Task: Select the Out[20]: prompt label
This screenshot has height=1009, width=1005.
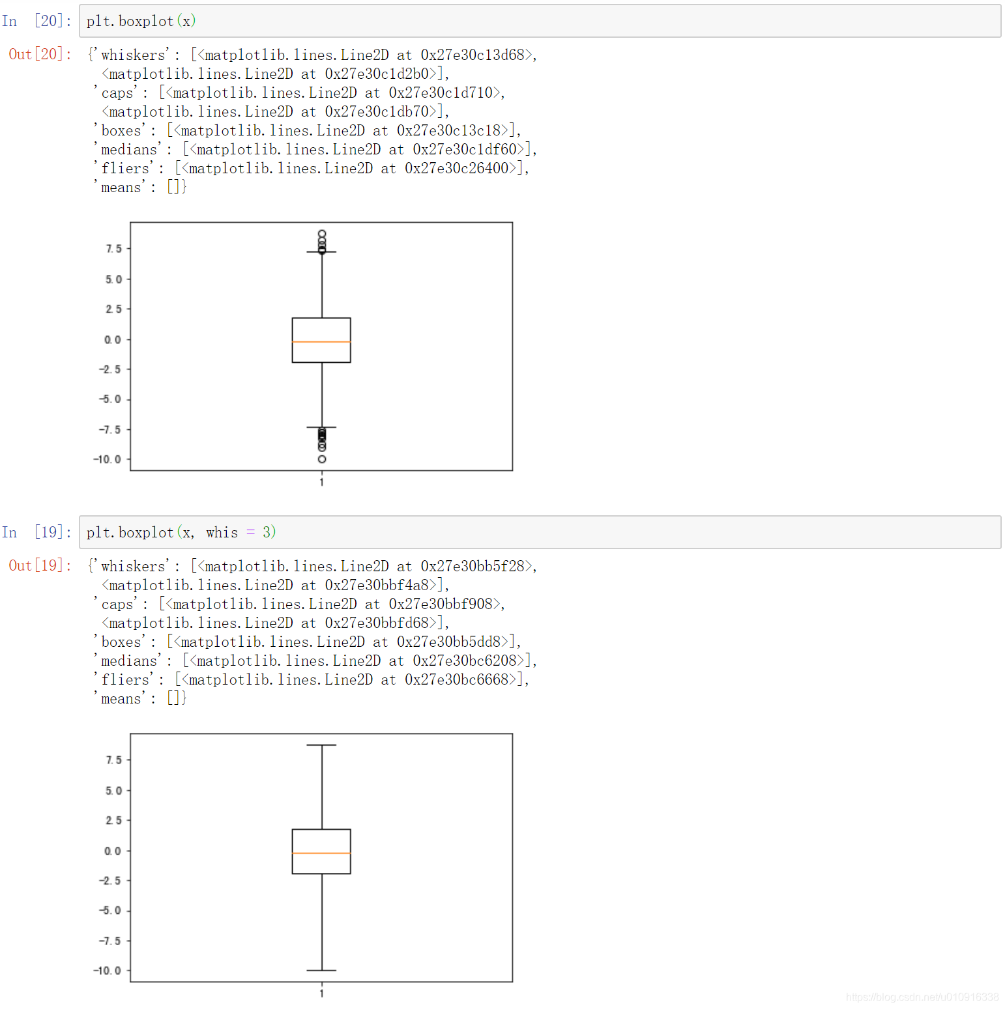Action: coord(40,54)
